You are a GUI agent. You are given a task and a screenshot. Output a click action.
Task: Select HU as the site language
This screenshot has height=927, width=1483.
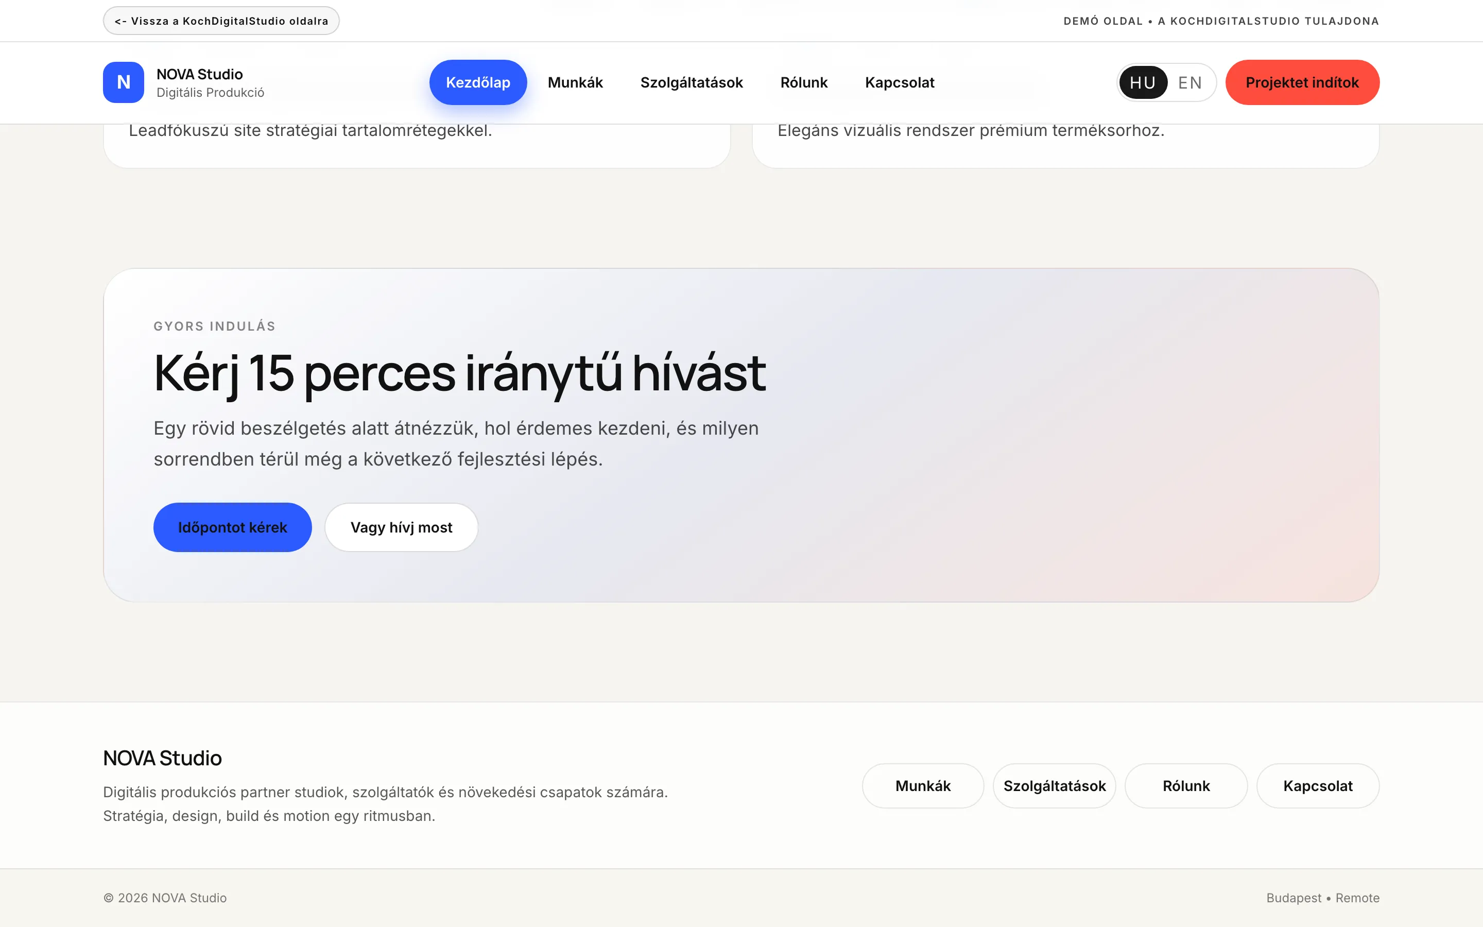1144,82
